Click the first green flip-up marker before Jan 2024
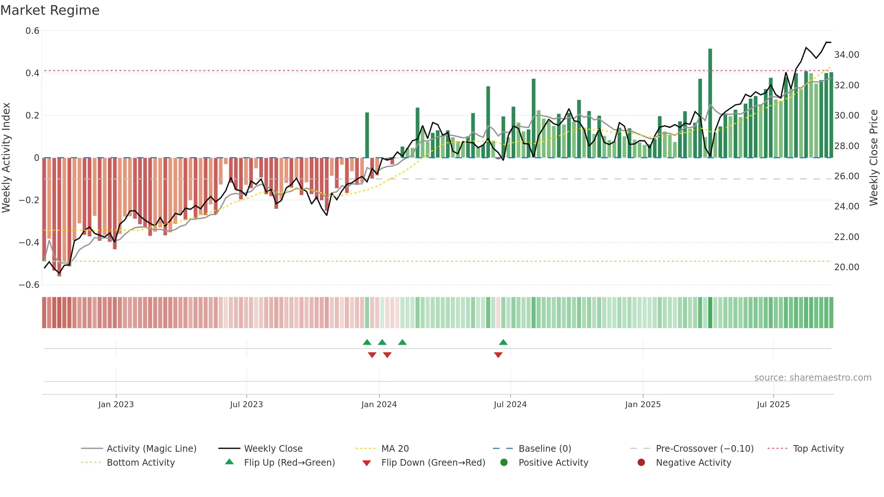This screenshot has width=884, height=497. 367,342
